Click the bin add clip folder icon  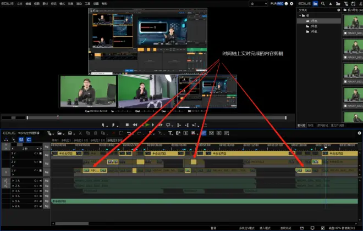point(338,4)
